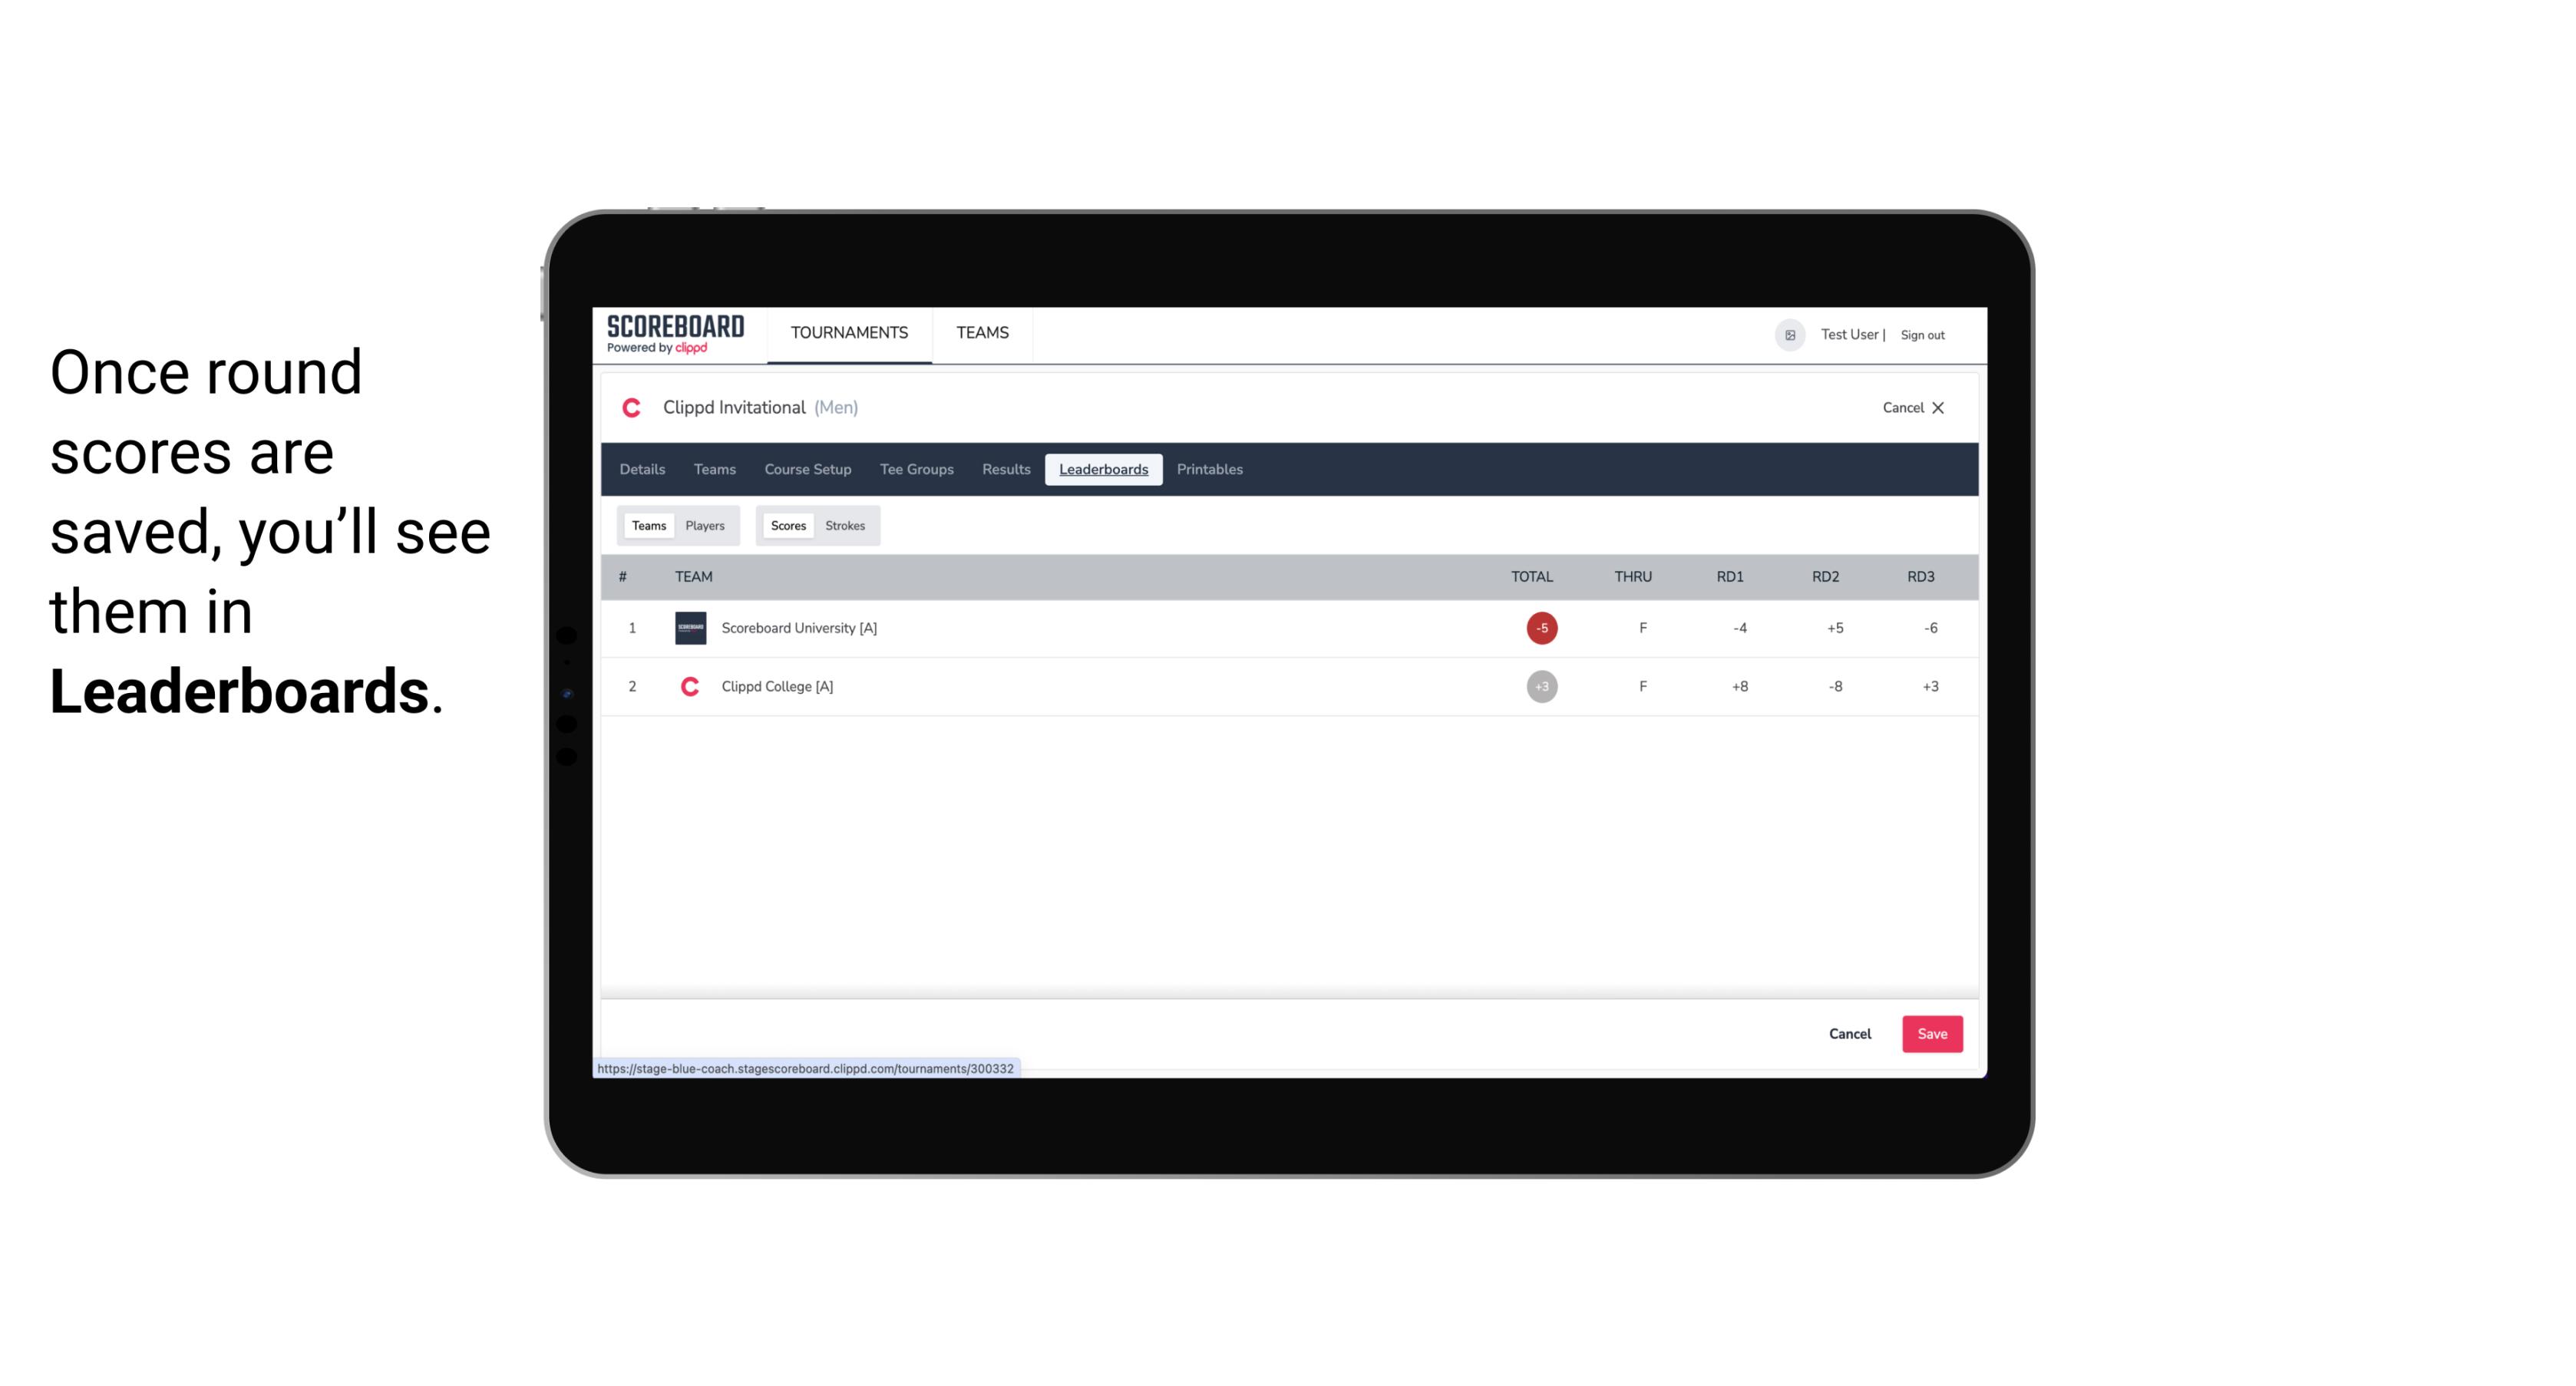Screen dimensions: 2576x1386
Task: Click the Course Setup navigation icon
Action: 807,470
